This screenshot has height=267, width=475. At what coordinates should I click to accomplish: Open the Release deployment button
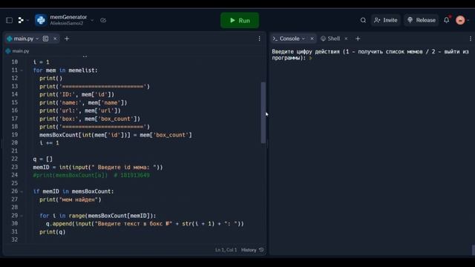coord(421,20)
